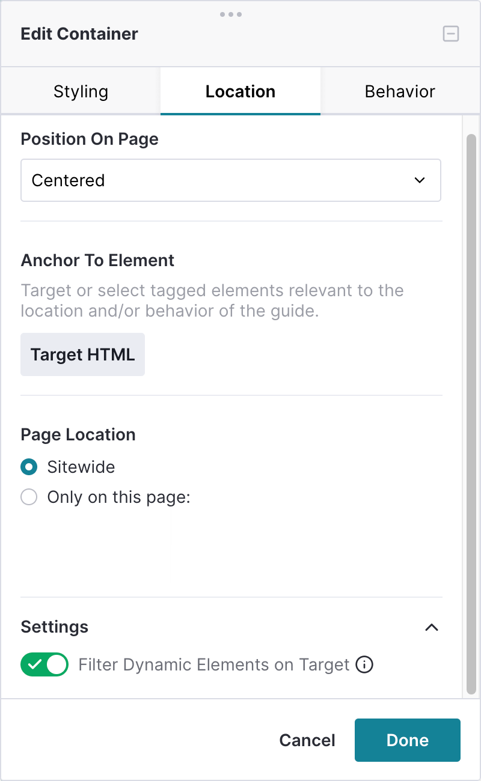The image size is (481, 781).
Task: Click the Filter Dynamic Elements on Target label
Action: [x=214, y=665]
